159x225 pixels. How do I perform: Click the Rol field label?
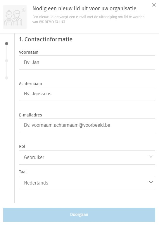pos(22,146)
